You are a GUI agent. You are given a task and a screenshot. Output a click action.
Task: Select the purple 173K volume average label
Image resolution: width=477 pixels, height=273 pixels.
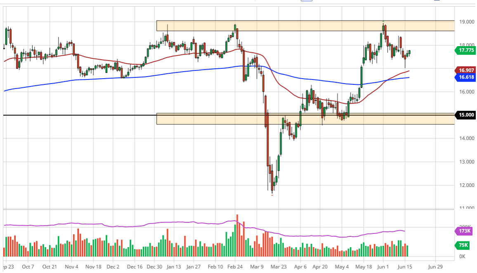point(465,231)
